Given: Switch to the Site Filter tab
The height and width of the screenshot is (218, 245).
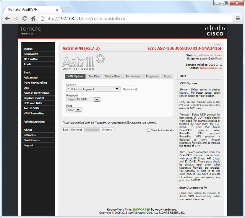Looking at the screenshot, I should (x=94, y=77).
